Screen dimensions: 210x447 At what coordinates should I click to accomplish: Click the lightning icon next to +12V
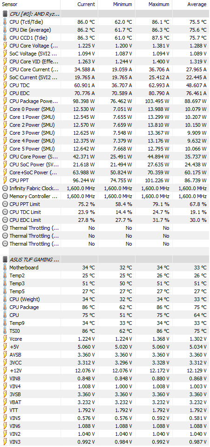click(5, 371)
